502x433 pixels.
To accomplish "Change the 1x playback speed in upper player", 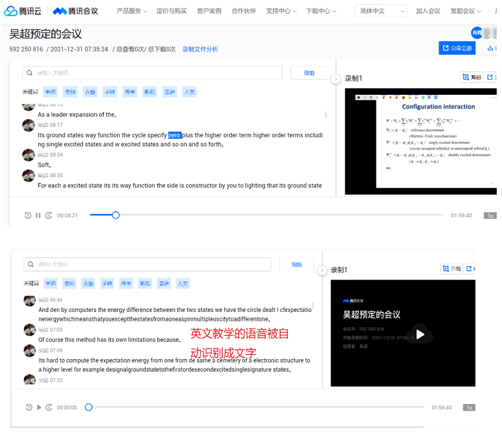I will 490,215.
